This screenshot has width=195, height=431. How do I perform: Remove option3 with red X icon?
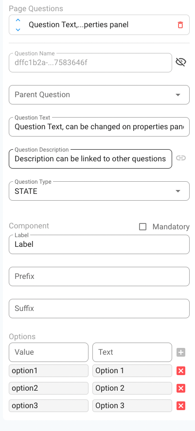click(x=181, y=406)
